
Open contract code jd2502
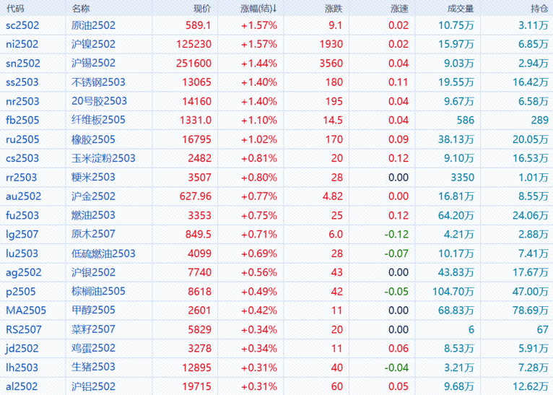pyautogui.click(x=22, y=349)
